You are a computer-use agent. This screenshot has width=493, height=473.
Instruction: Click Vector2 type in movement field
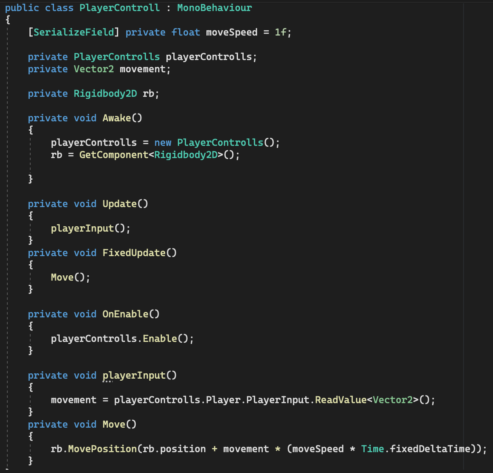[x=94, y=69]
